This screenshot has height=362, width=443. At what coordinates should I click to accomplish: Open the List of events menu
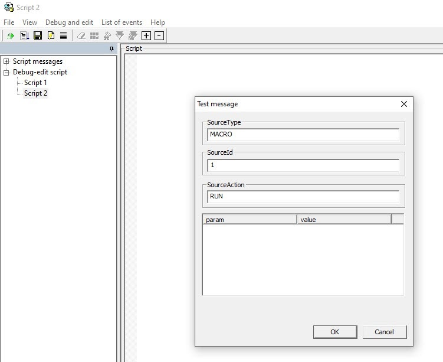pyautogui.click(x=122, y=22)
